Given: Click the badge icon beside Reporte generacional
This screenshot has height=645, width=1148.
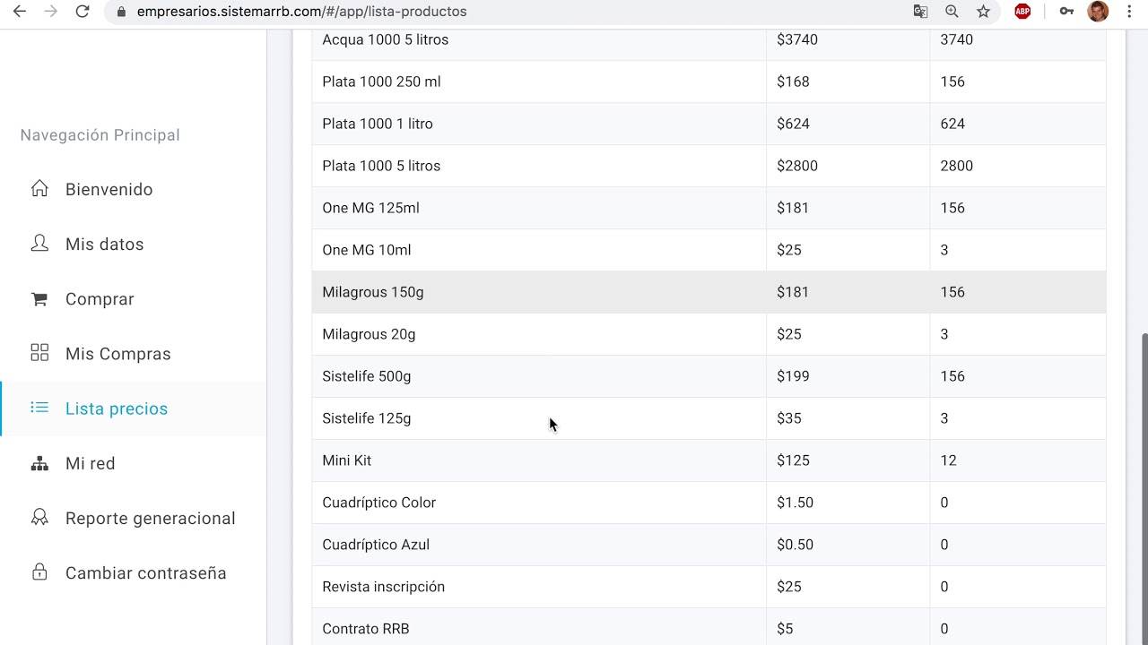Looking at the screenshot, I should click(x=39, y=518).
